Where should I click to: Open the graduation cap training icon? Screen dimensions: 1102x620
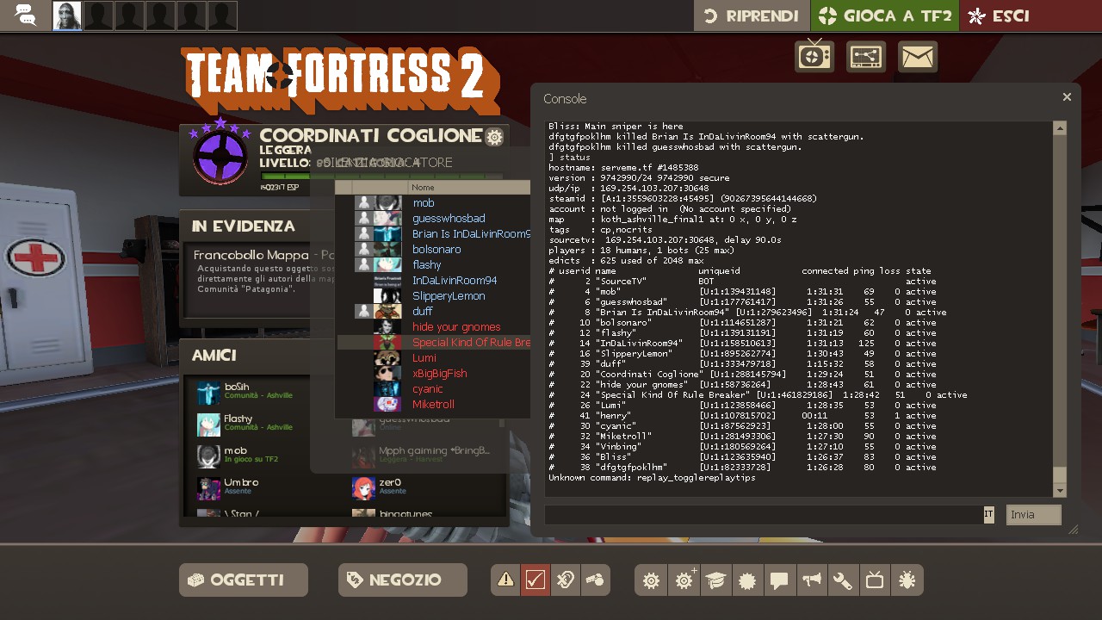click(x=715, y=580)
